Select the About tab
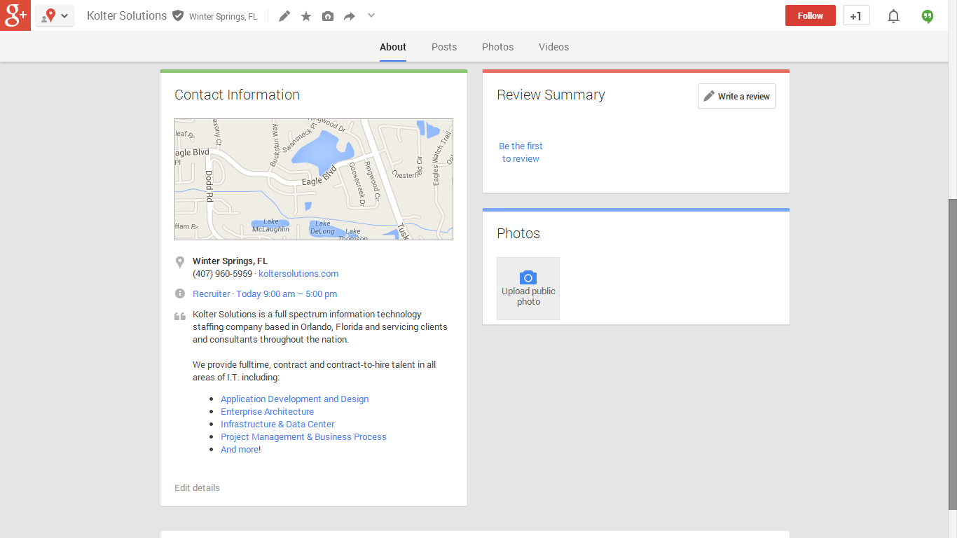The image size is (957, 538). coord(393,47)
